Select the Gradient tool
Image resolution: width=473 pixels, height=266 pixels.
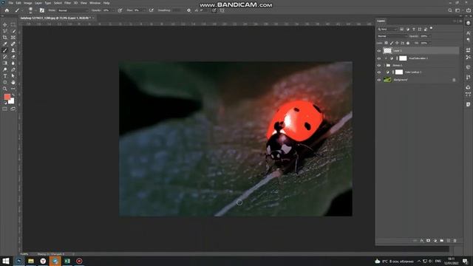[x=5, y=63]
